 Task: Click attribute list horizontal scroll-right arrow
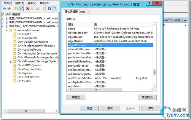tap(151, 90)
